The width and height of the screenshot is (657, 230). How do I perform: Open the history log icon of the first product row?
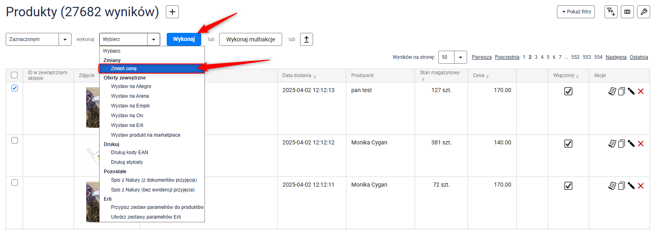pos(612,91)
